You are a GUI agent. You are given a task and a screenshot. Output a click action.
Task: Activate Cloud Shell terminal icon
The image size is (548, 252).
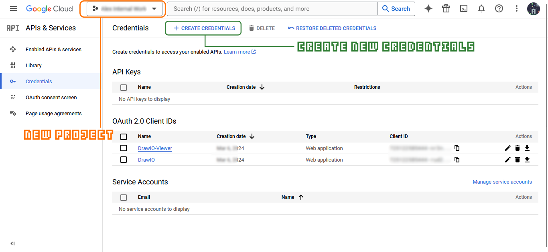point(464,8)
